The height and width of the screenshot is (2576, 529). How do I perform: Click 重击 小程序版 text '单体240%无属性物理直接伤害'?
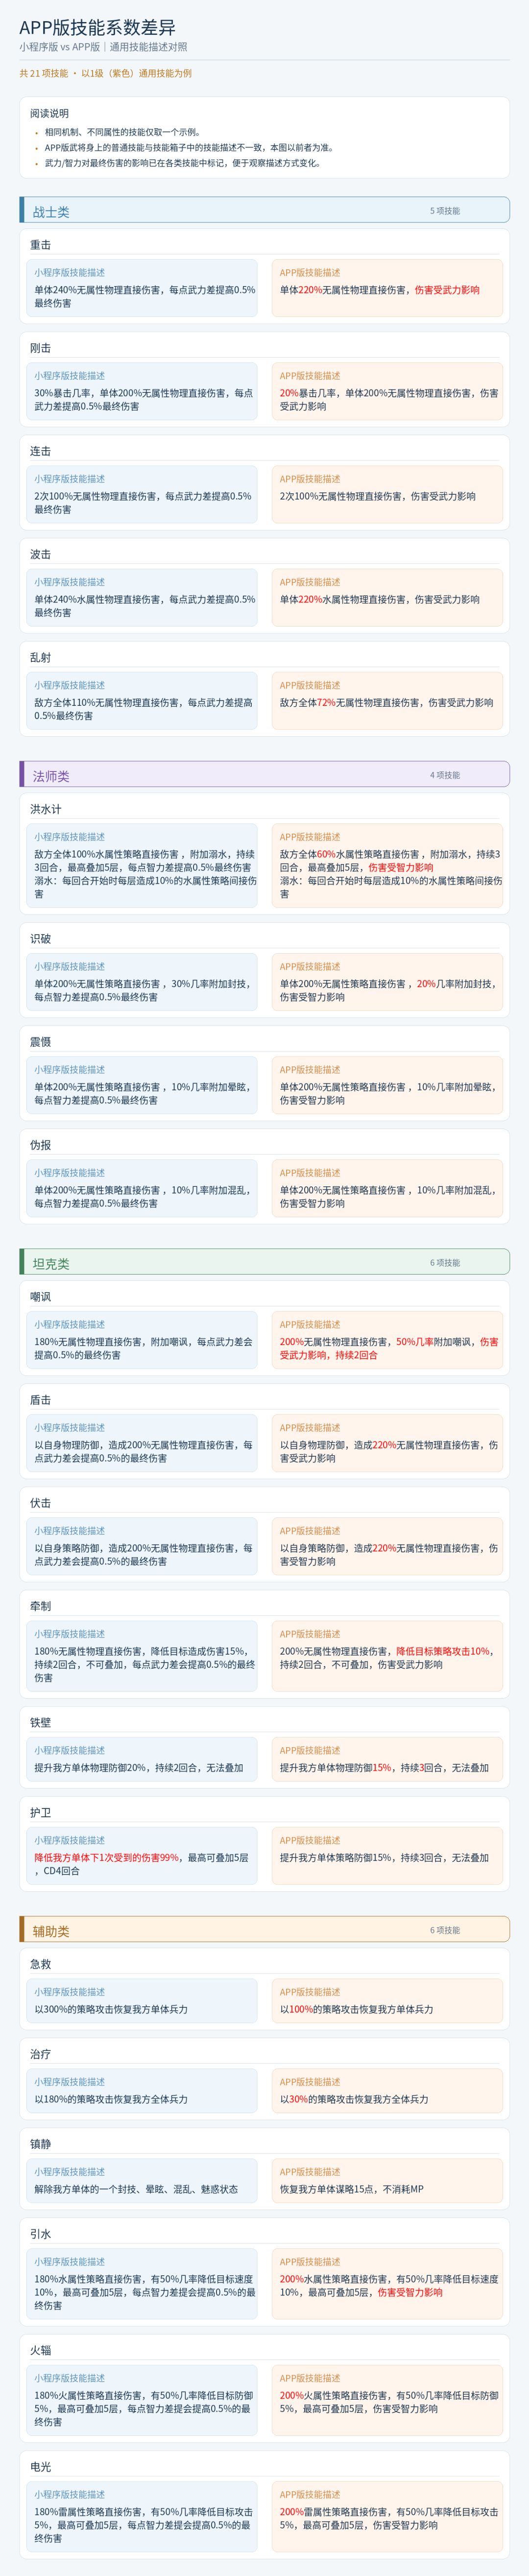pyautogui.click(x=98, y=290)
